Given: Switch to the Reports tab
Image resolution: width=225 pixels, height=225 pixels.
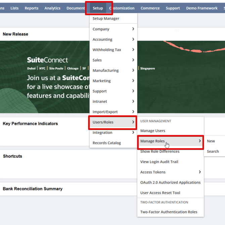Looking at the screenshot, I should coord(32,8).
